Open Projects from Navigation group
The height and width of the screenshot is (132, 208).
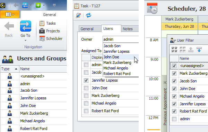tap(53, 31)
